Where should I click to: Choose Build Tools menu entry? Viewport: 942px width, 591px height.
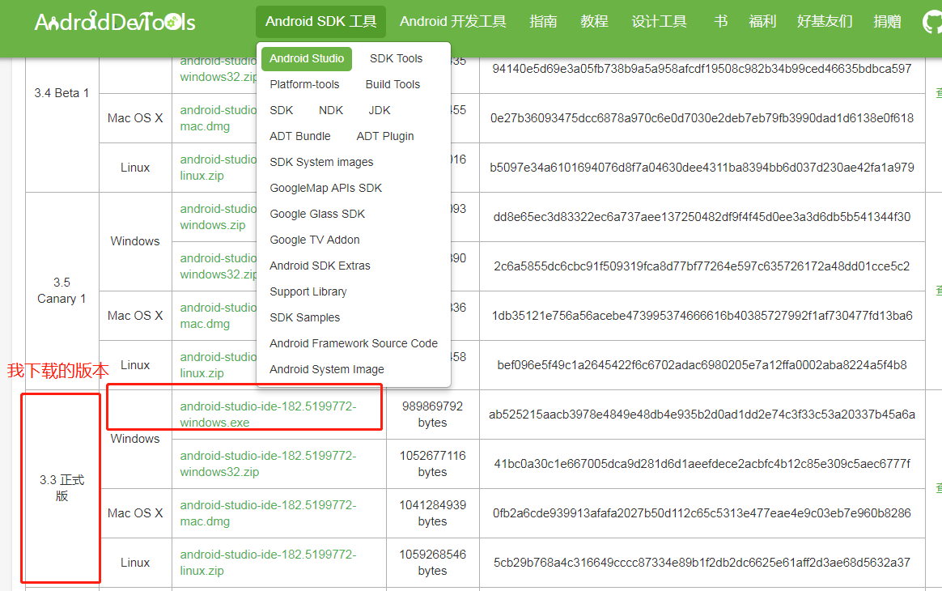click(392, 84)
